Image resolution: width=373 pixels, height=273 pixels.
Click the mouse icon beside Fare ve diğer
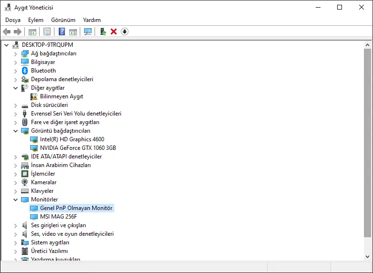click(x=25, y=122)
